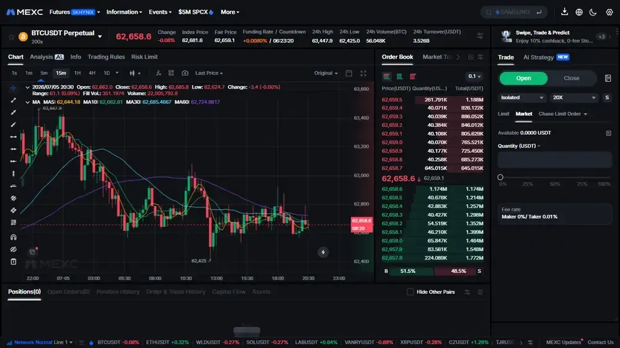This screenshot has width=620, height=348.
Task: Switch to 1m timeframe
Action: coord(29,73)
